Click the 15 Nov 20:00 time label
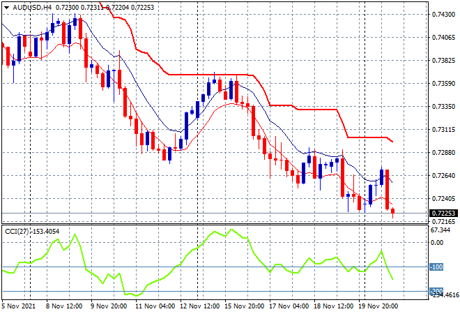This screenshot has width=460, height=314. (x=244, y=306)
